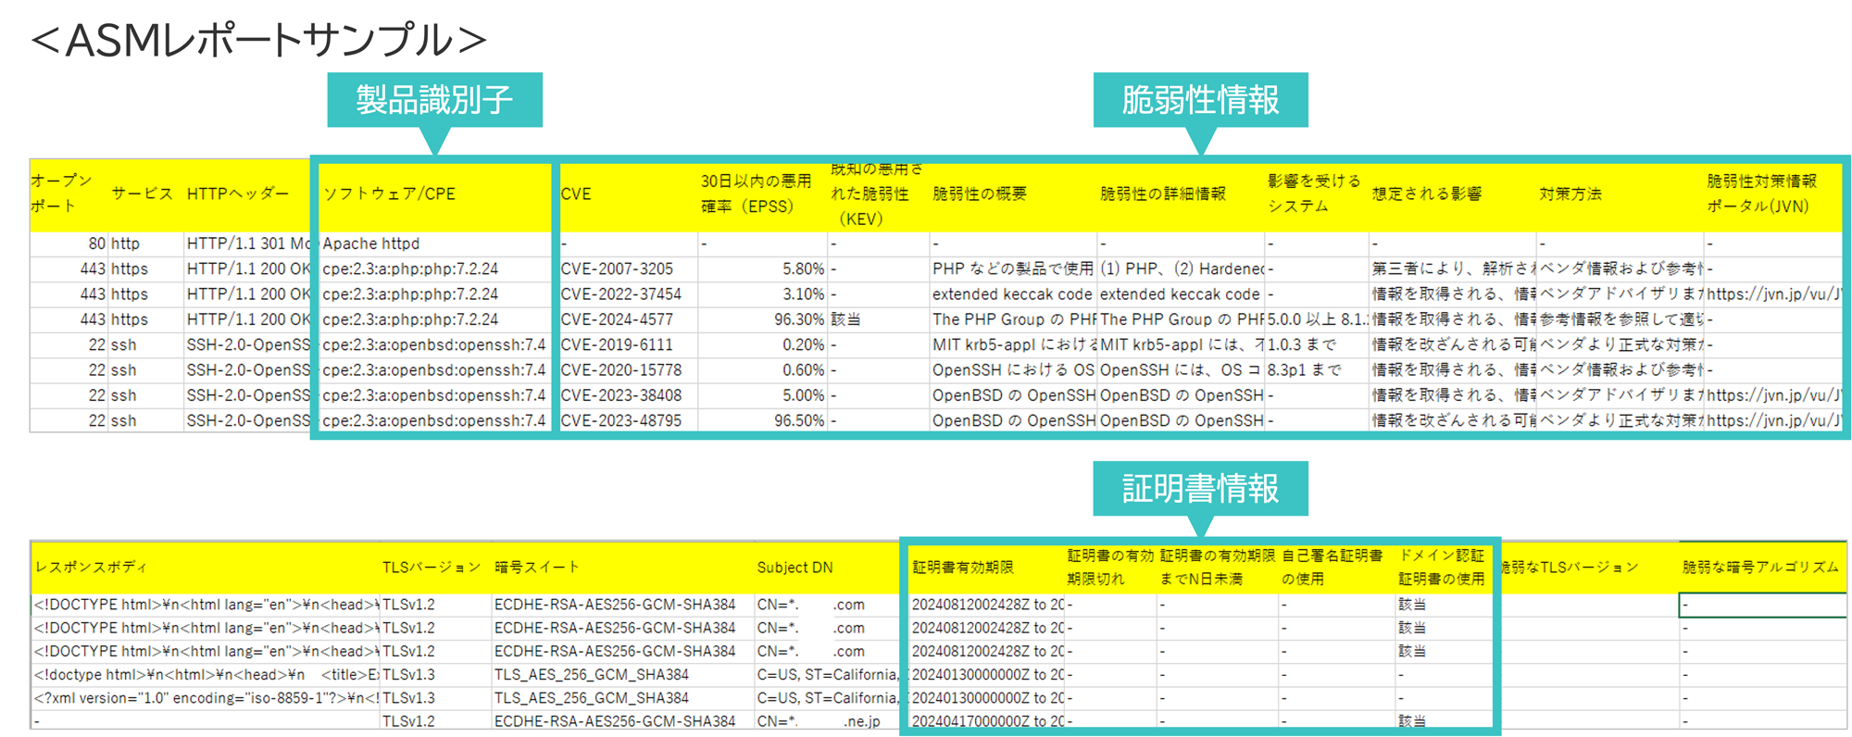Click the response body cell starting with <?xml
Viewport: 1852px width, 737px height.
pyautogui.click(x=206, y=698)
